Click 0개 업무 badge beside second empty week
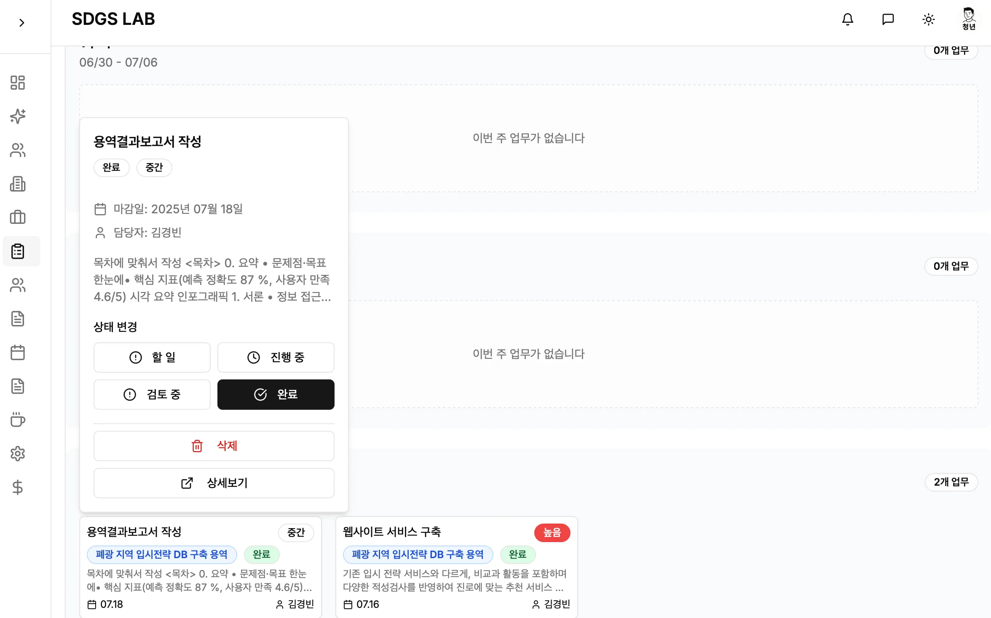991x618 pixels. point(951,266)
